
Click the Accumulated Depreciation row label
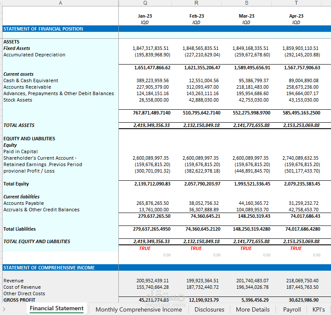(34, 55)
